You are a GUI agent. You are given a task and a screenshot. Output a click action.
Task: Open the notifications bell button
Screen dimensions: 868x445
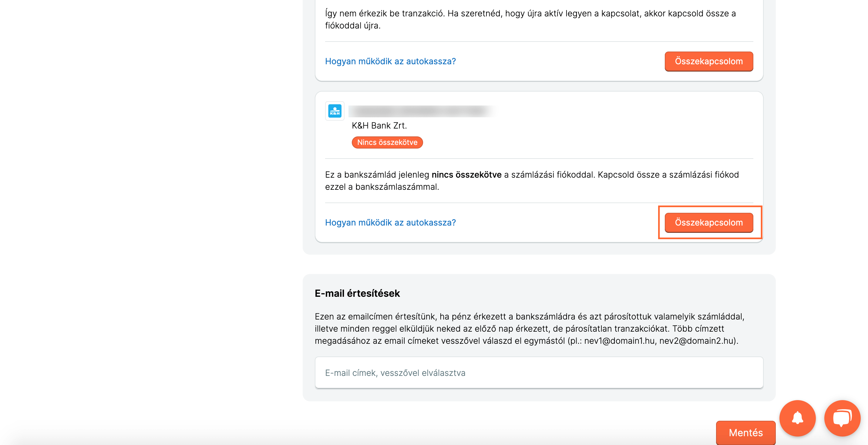[797, 418]
